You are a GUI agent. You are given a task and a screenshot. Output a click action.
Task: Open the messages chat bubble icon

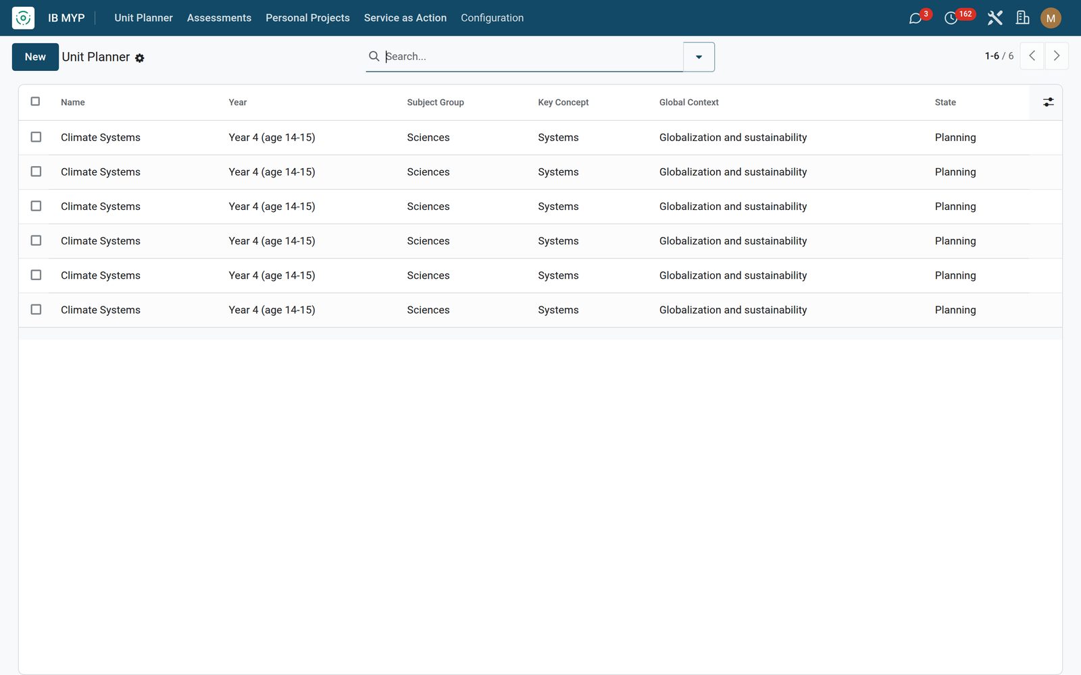pos(915,18)
